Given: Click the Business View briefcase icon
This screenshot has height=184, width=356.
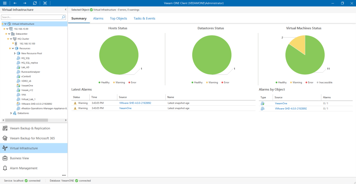Looking at the screenshot, I should pos(5,158).
